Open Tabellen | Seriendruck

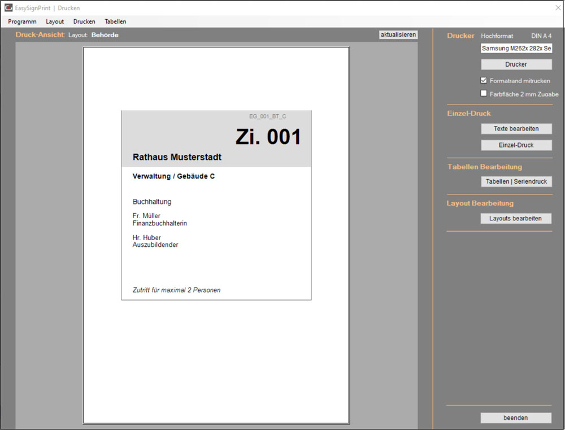516,182
